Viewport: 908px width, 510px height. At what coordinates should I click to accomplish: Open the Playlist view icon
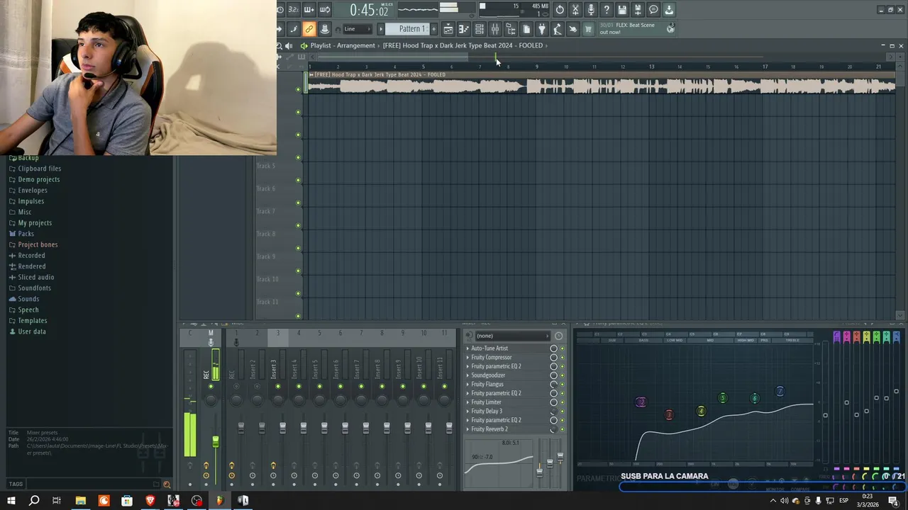pos(448,29)
